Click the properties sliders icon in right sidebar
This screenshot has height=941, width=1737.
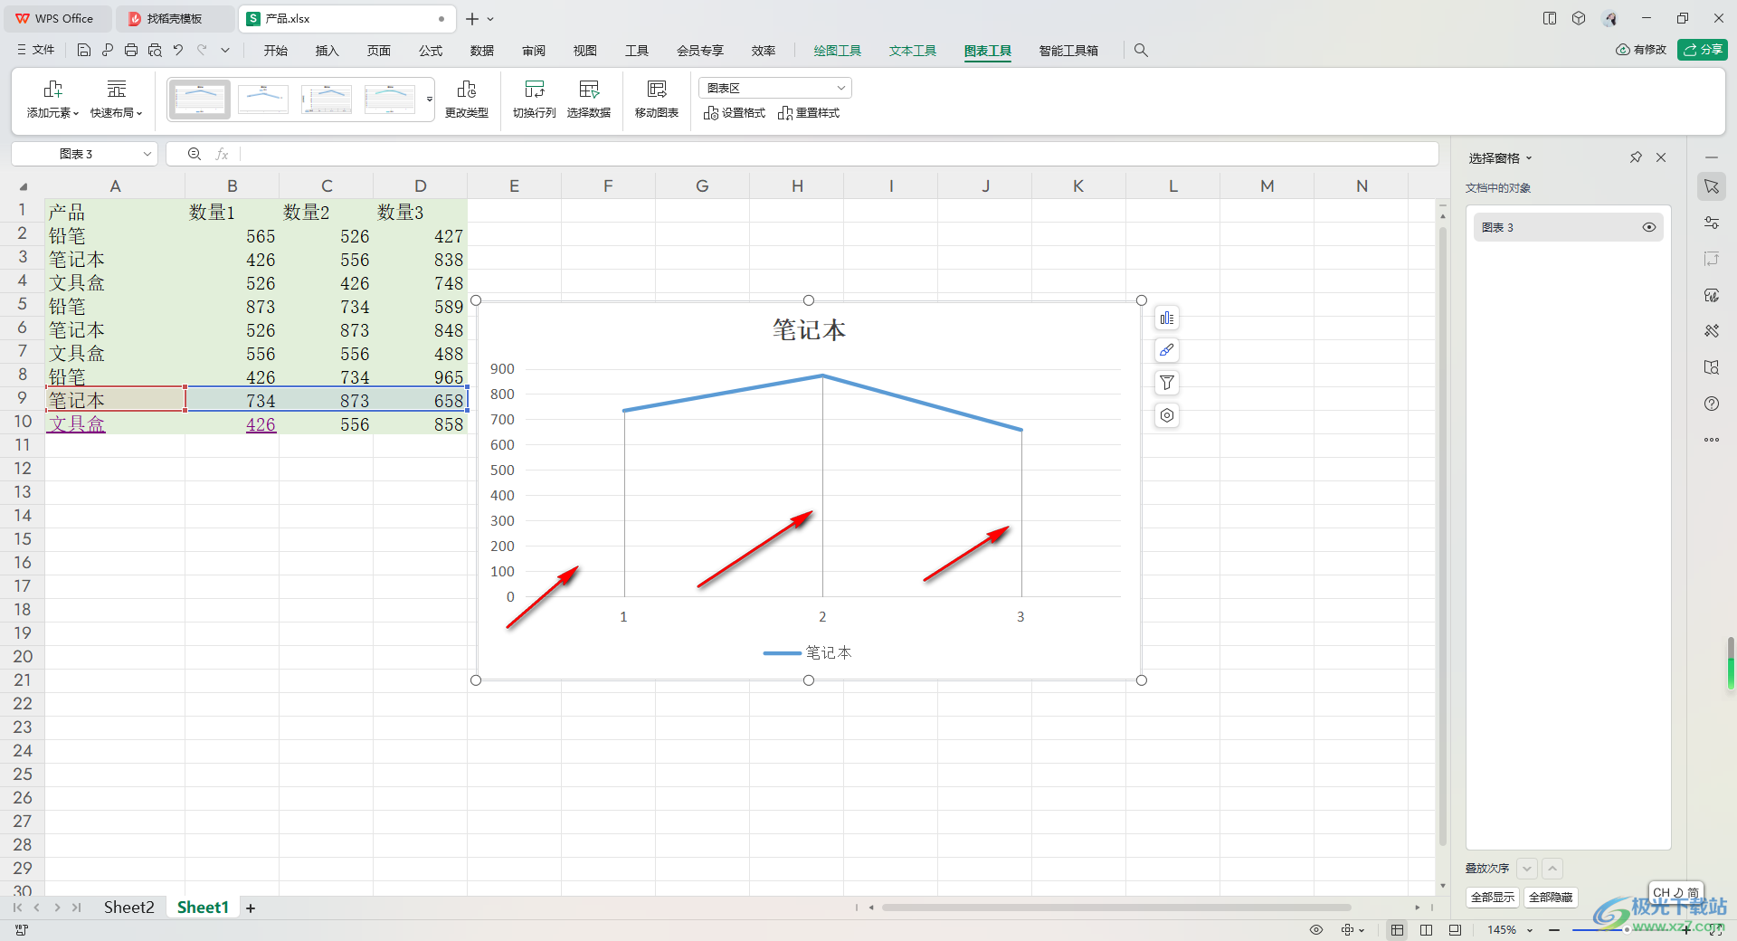(1712, 223)
